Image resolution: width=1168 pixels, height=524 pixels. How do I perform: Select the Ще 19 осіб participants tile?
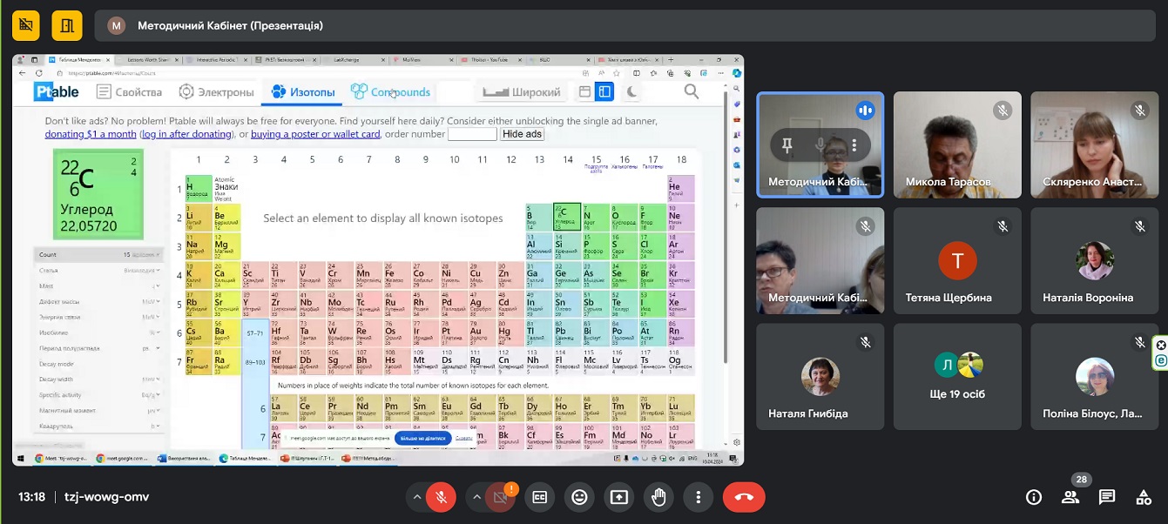[957, 377]
